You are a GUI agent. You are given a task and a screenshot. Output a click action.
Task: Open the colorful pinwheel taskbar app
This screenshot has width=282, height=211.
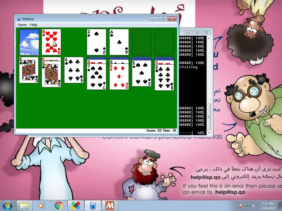(76, 206)
